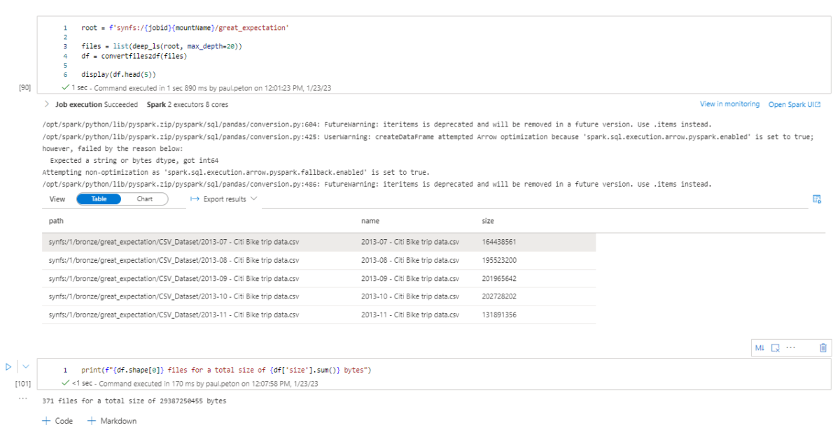Open more commands for the cell
840x446 pixels.
point(791,347)
